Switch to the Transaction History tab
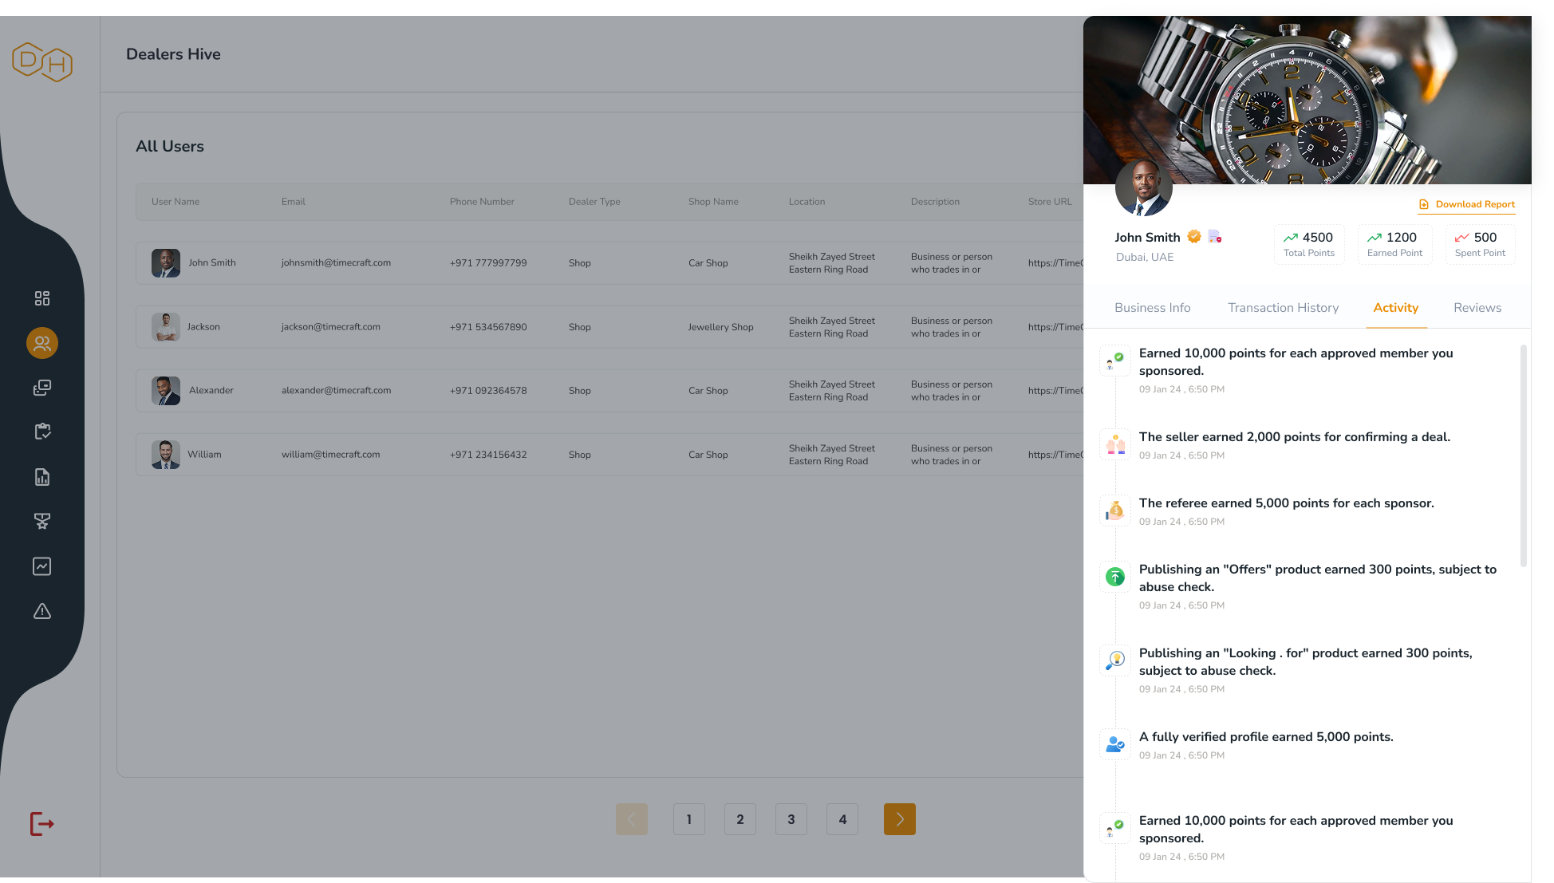The height and width of the screenshot is (883, 1554). [x=1283, y=308]
